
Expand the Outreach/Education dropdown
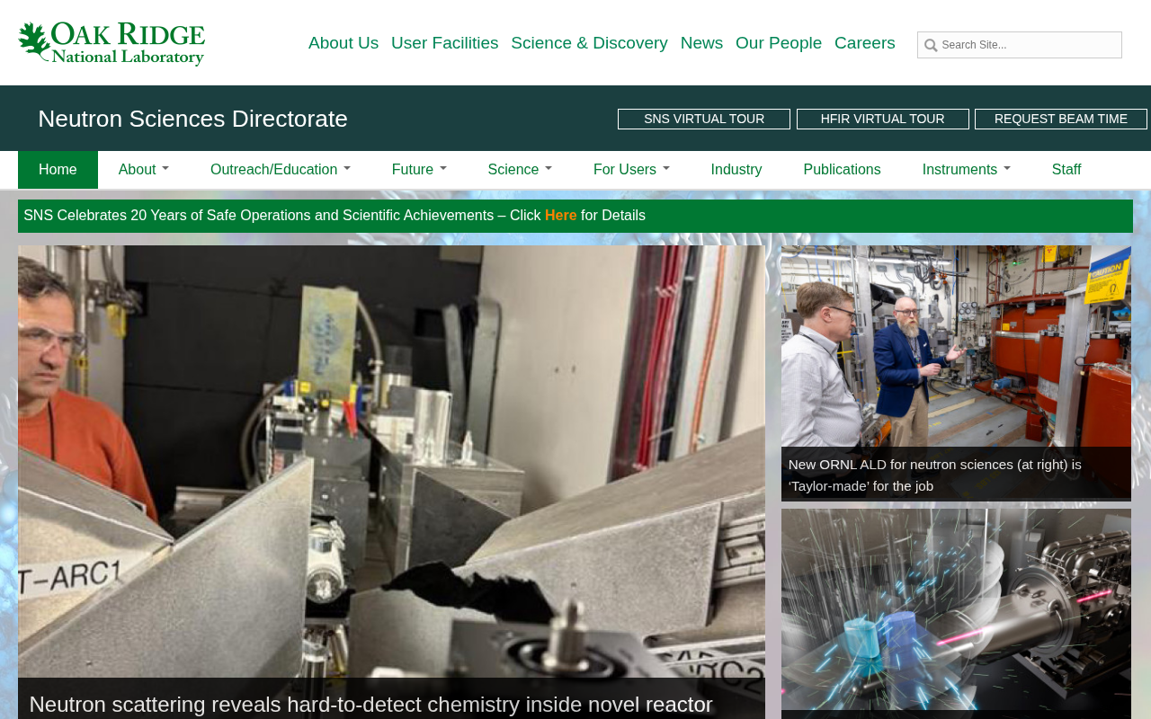click(x=281, y=170)
